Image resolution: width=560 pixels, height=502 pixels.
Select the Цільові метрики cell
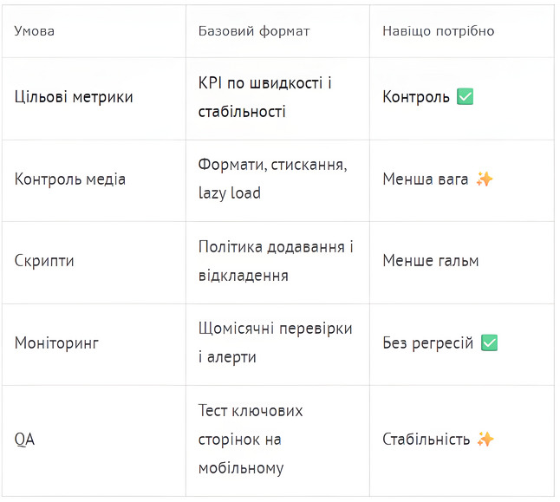[x=74, y=97]
